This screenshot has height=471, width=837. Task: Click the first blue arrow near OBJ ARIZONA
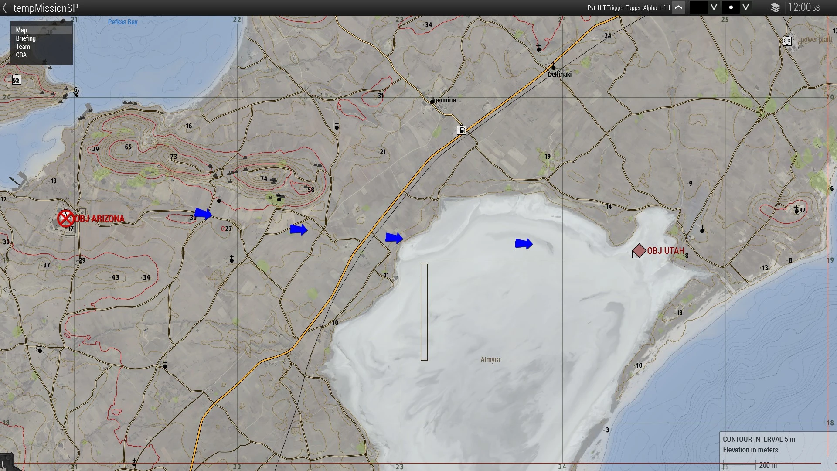[x=203, y=214]
